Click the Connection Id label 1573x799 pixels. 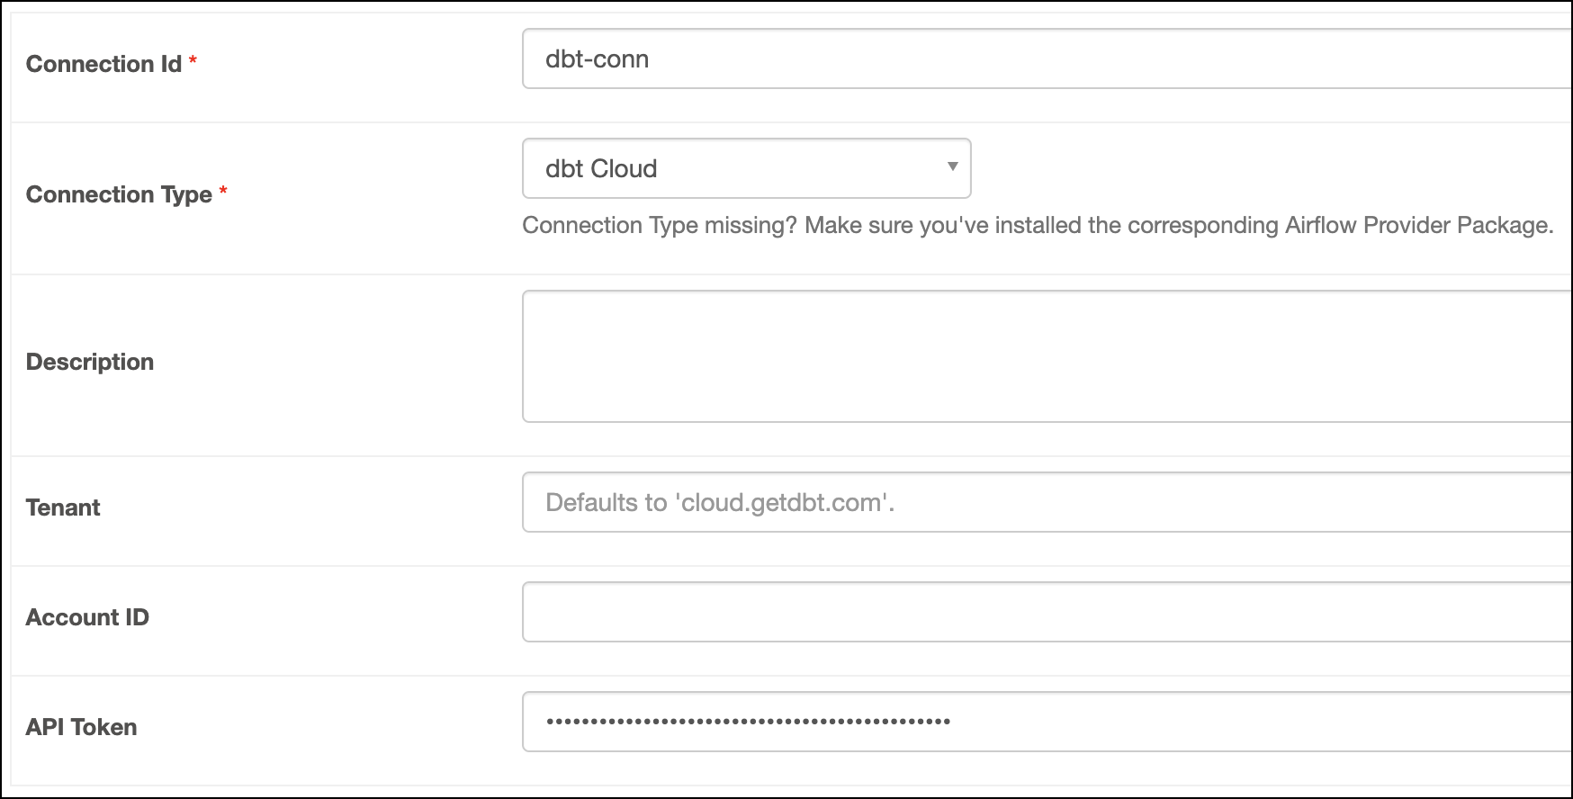pos(102,64)
